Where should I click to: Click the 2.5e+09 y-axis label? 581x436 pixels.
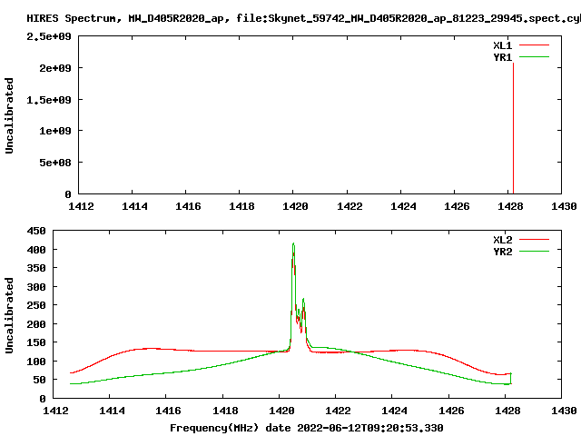click(x=48, y=36)
